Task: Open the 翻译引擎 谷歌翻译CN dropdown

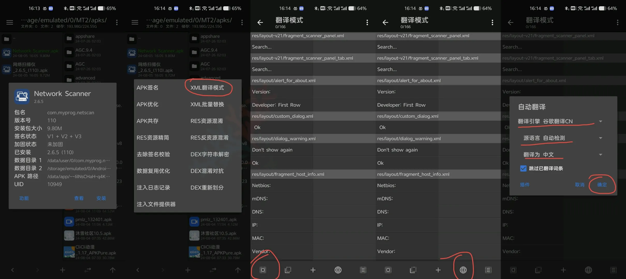Action: (560, 121)
